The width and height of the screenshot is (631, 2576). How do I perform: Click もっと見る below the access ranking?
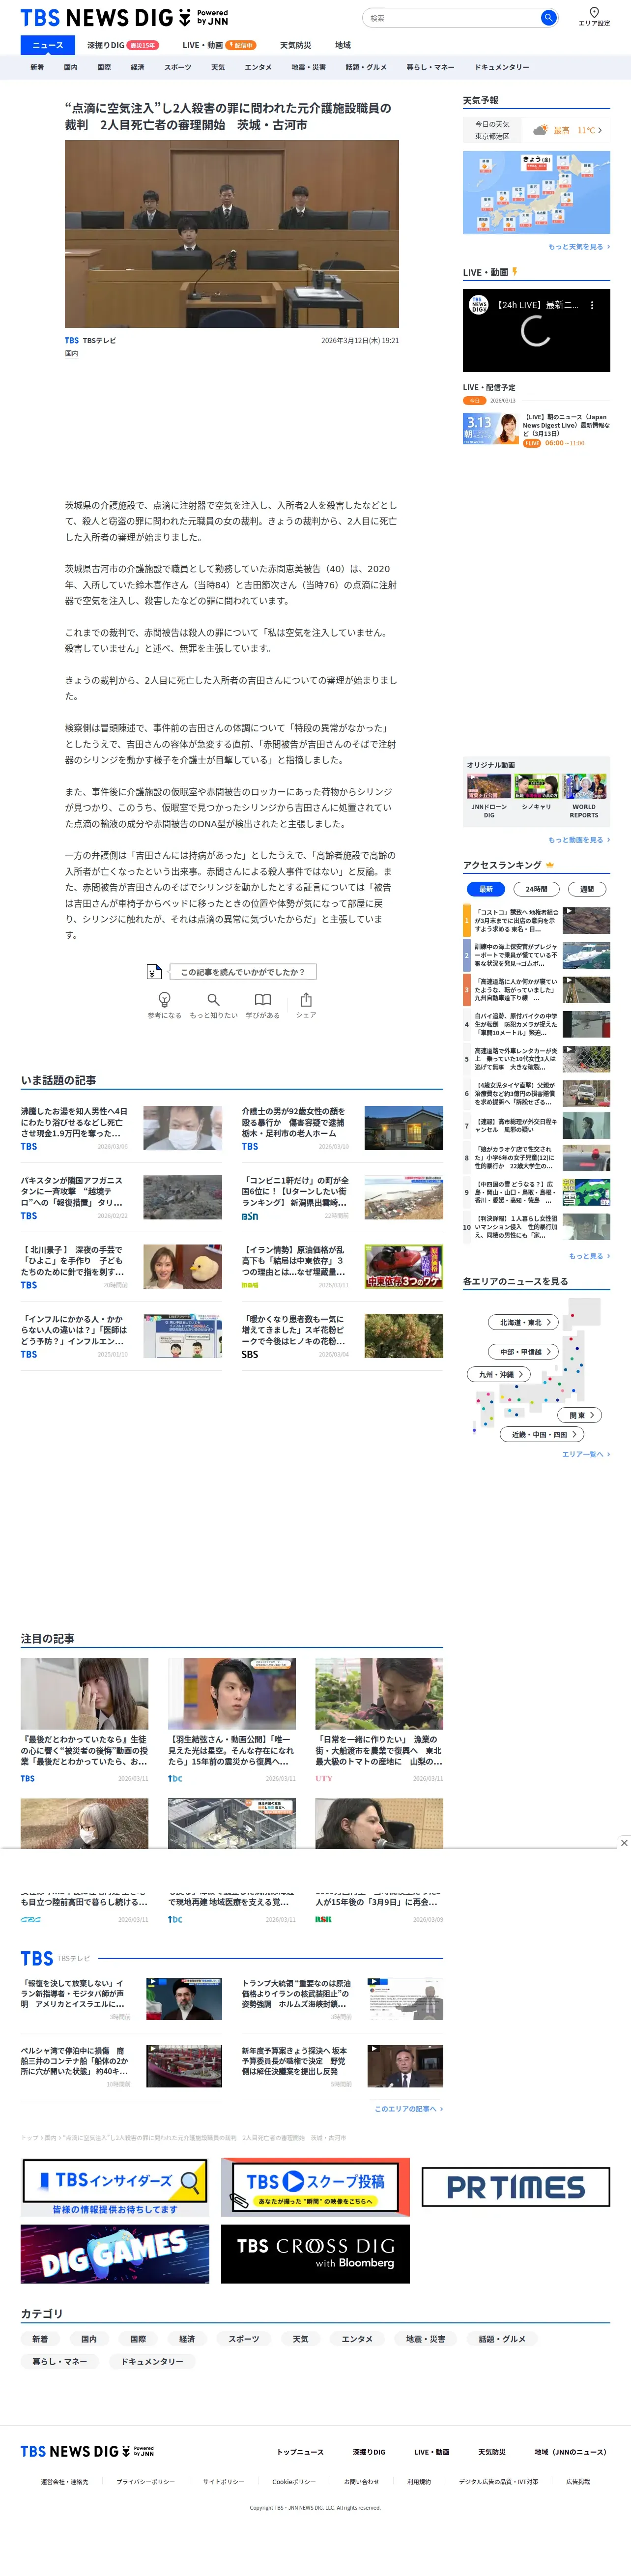[589, 1256]
